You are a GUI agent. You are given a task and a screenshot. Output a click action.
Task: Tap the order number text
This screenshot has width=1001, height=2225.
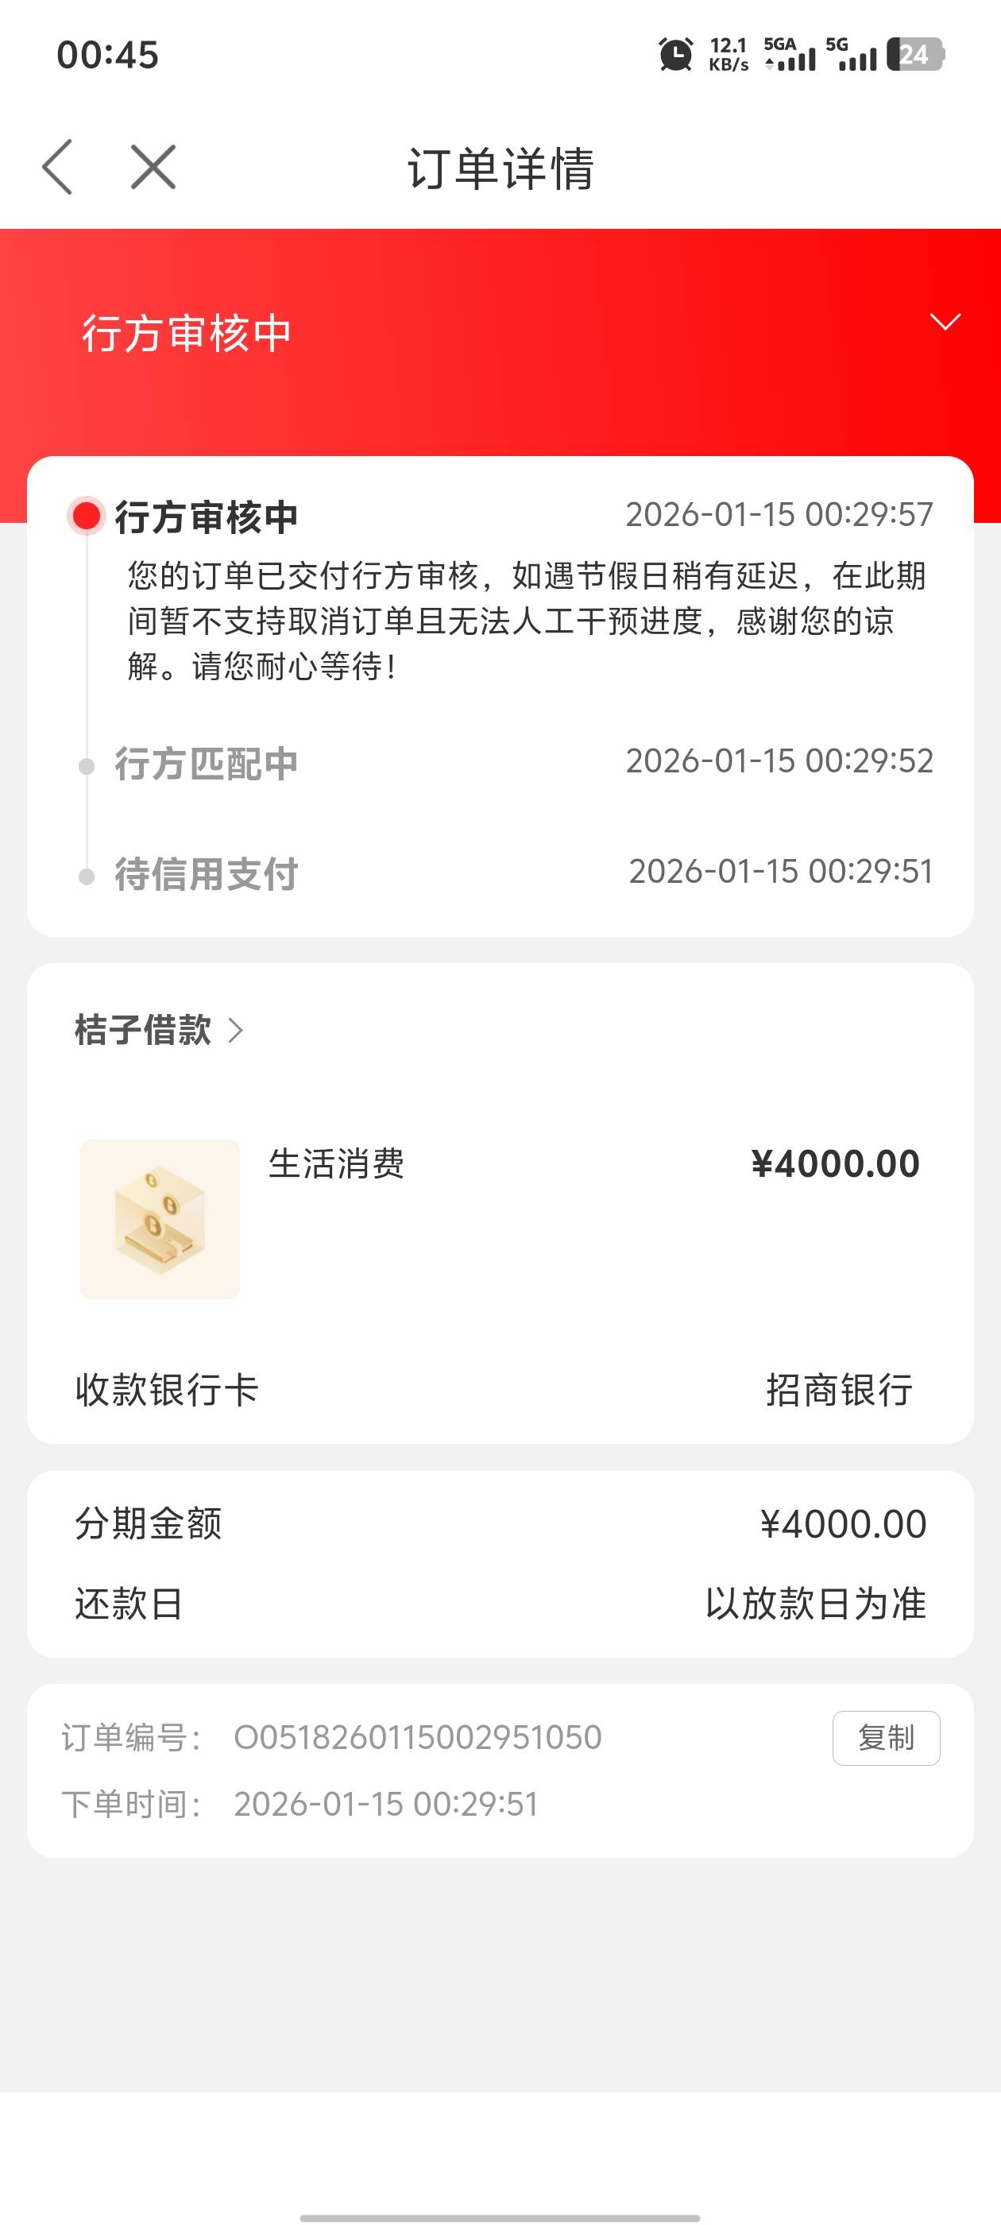click(x=417, y=1737)
